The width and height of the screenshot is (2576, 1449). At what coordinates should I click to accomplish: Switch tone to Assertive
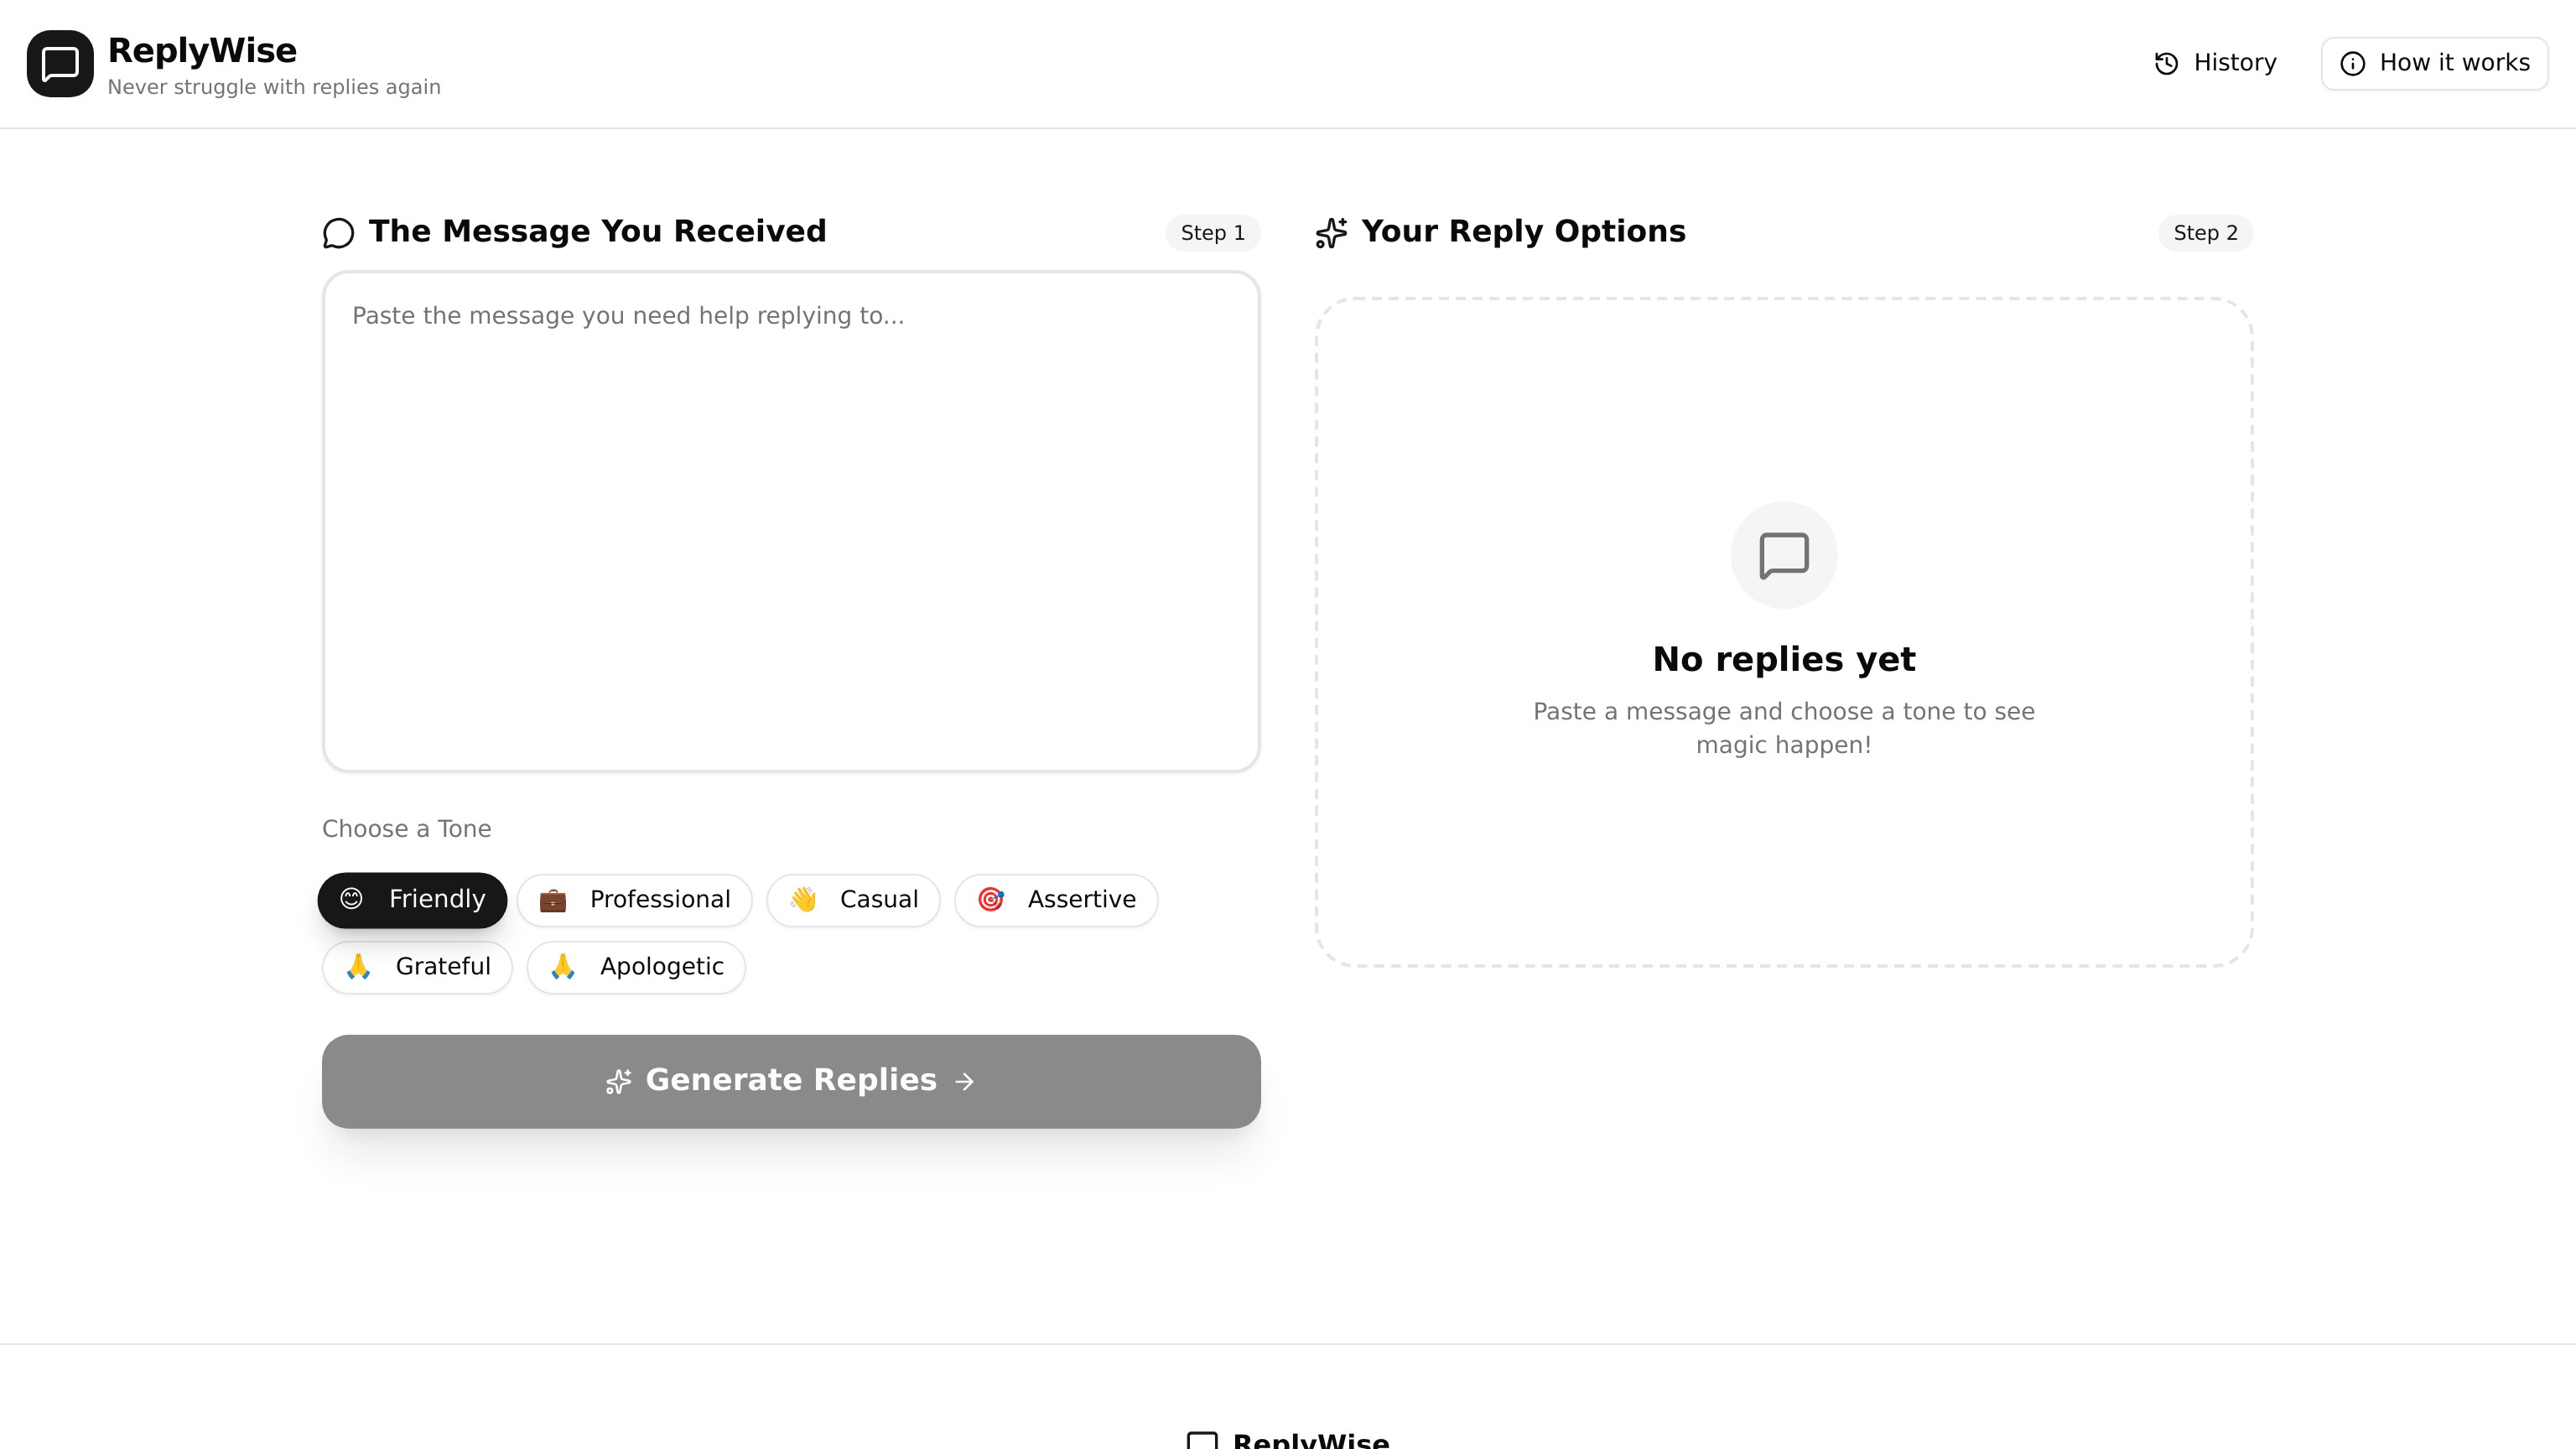1056,899
